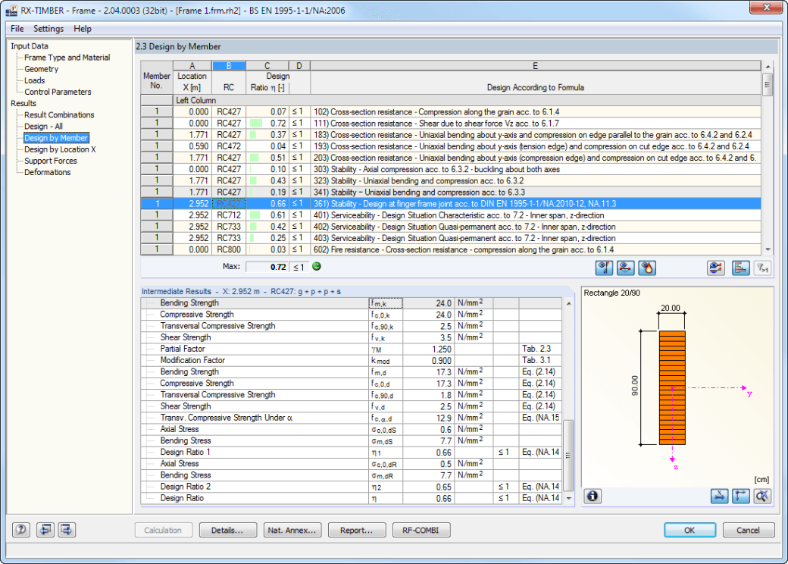The width and height of the screenshot is (788, 564).
Task: Click the filter ratios greater than 1 icon
Action: tap(762, 268)
